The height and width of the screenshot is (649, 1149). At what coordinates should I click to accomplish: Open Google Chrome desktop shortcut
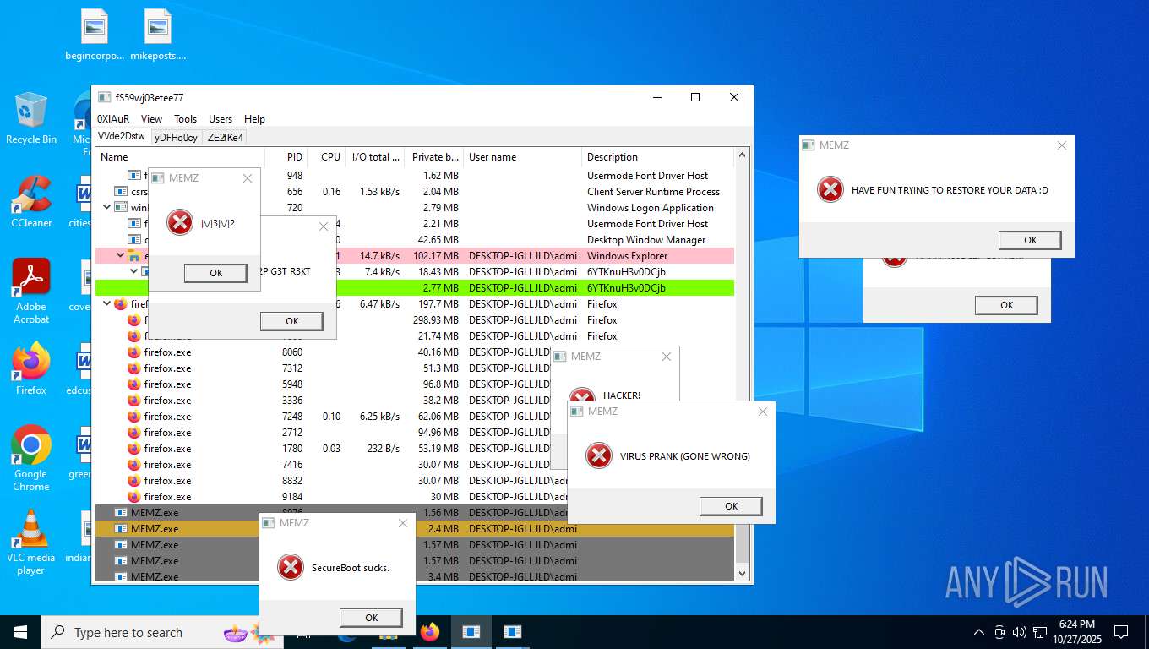30,458
